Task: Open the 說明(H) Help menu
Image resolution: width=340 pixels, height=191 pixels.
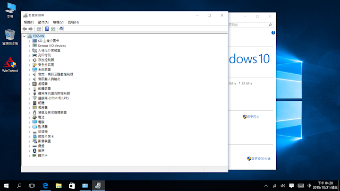Action: pyautogui.click(x=73, y=22)
